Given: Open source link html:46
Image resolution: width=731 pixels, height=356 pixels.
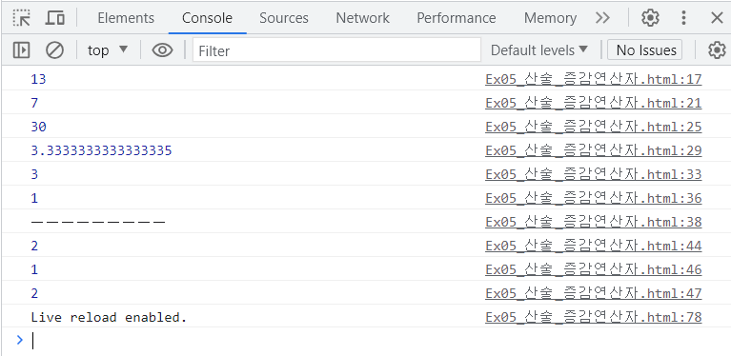Looking at the screenshot, I should click(593, 269).
